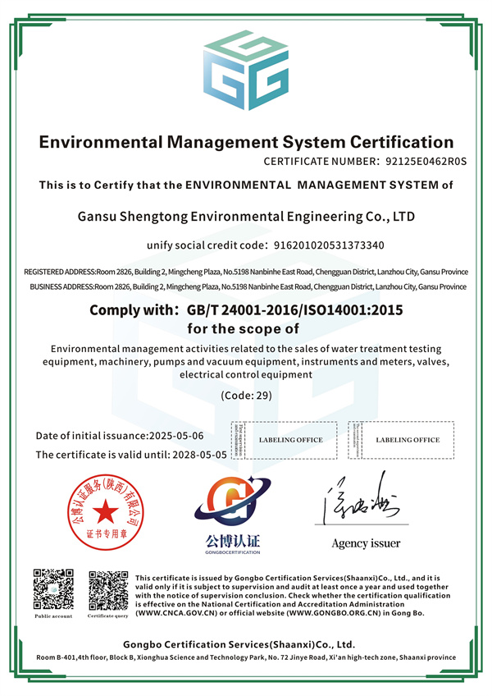Click the BUSINESS ADDRESS line
492x696 pixels.
246,286
